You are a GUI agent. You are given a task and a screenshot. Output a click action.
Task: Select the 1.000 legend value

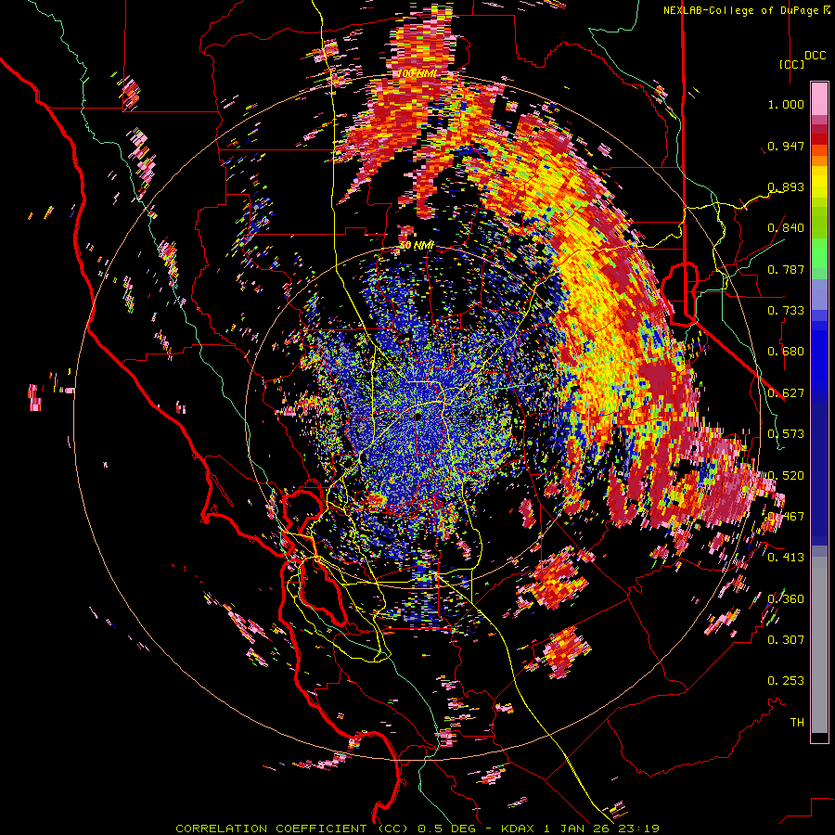click(786, 104)
